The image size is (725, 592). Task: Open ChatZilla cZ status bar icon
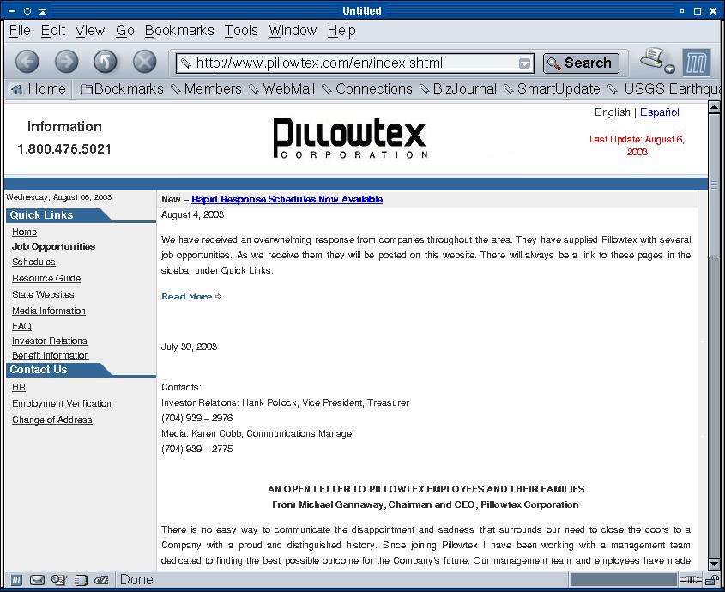(101, 580)
